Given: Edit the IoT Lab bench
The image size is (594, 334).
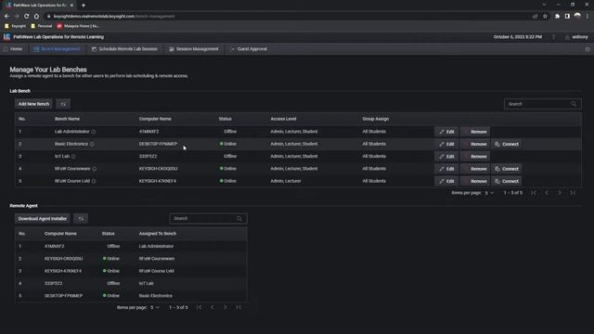Looking at the screenshot, I should pyautogui.click(x=446, y=157).
